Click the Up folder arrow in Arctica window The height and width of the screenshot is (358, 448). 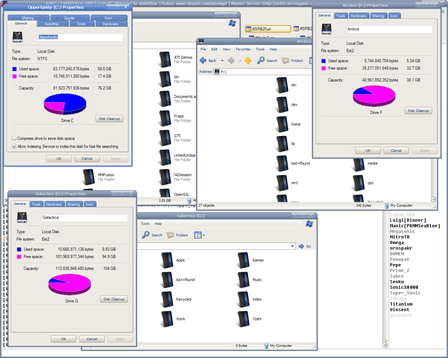[248, 60]
